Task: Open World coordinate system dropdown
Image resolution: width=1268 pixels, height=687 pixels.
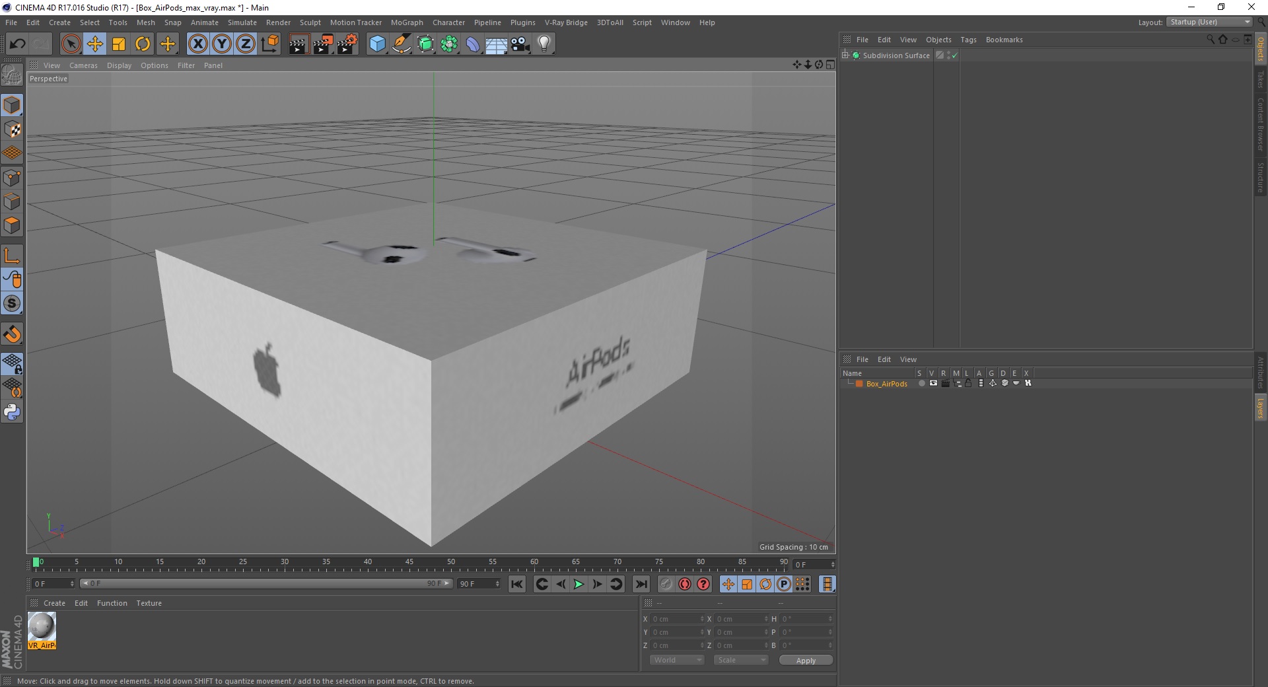Action: pos(677,660)
